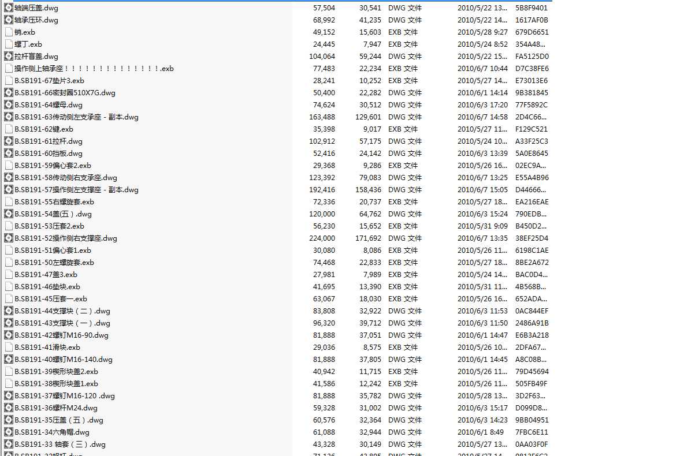Select file name B.SB191-35压盖（五）.dwg
This screenshot has height=456, width=695.
click(59, 420)
